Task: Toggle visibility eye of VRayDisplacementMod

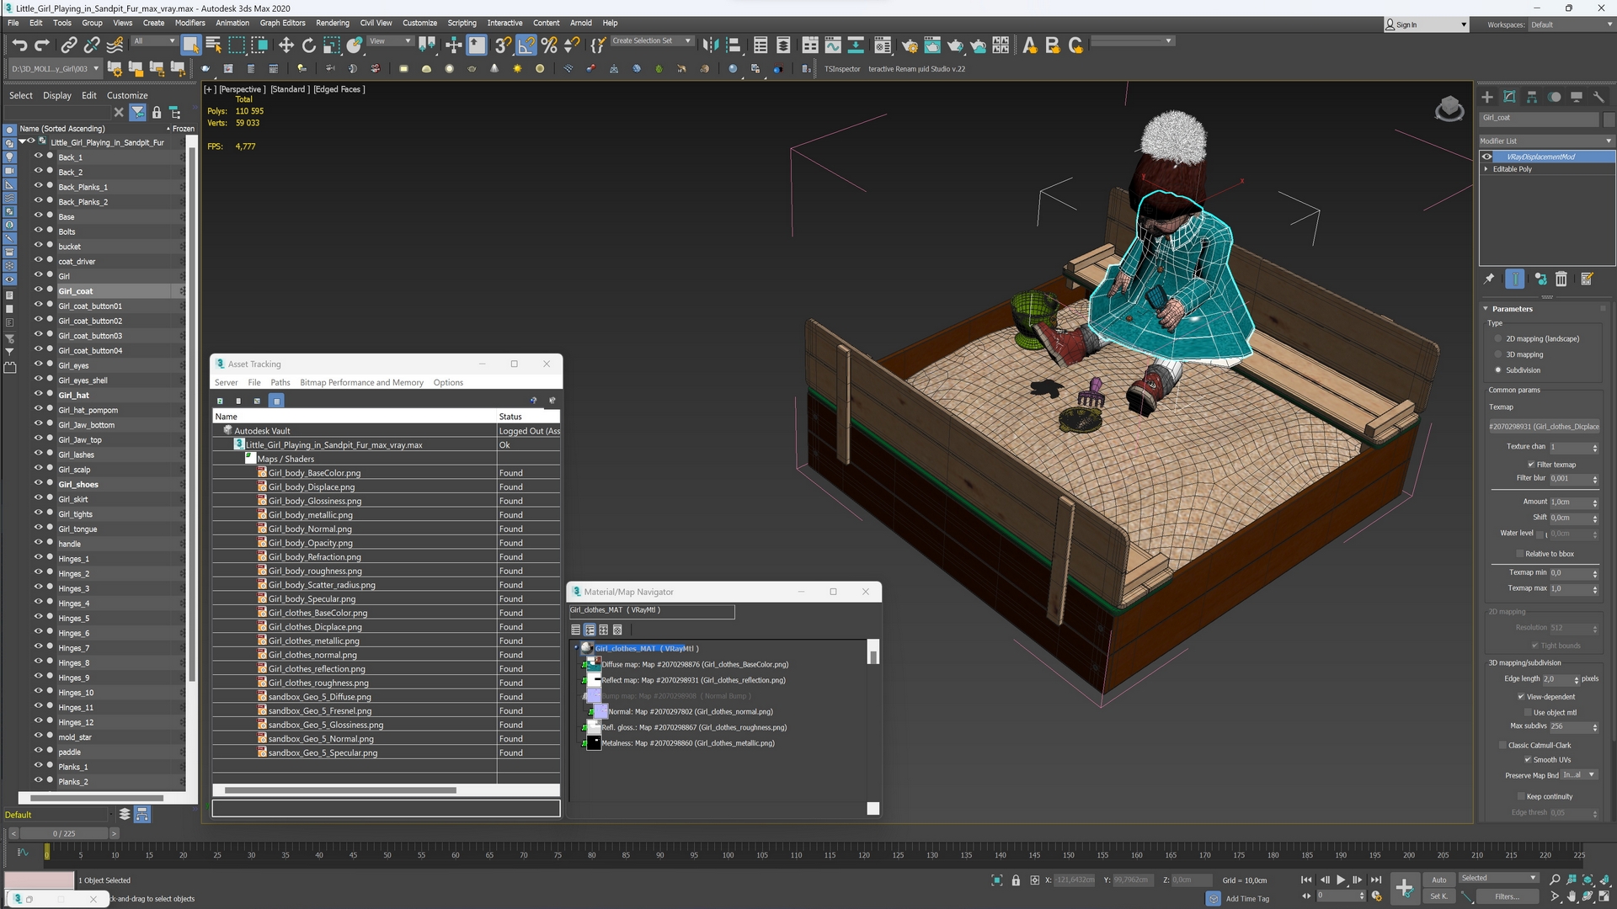Action: click(x=1487, y=157)
